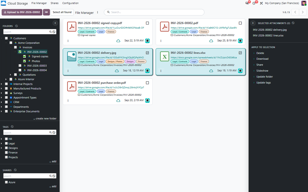
Task: Select the INV-2026-00002 signed copy.pdf checkbox
Action: pyautogui.click(x=147, y=23)
